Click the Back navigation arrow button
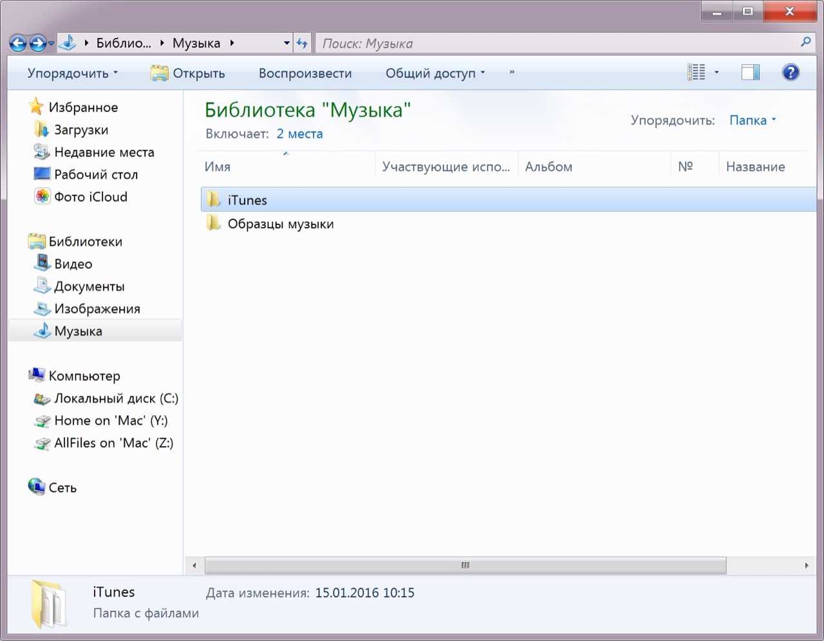The width and height of the screenshot is (824, 641). click(18, 43)
